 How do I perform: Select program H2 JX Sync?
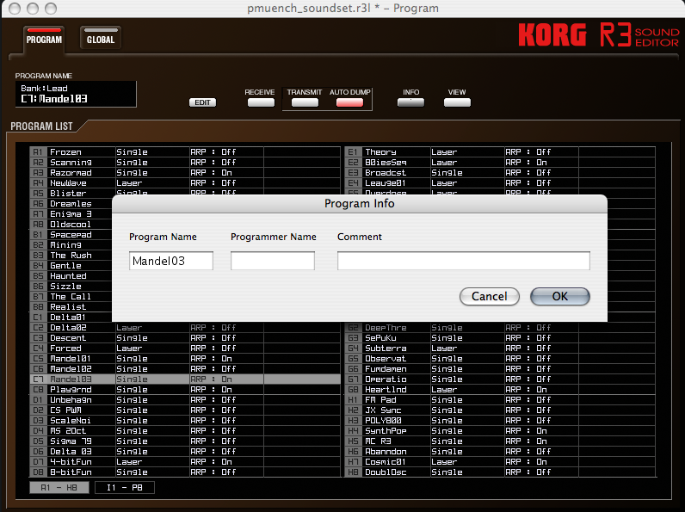[x=500, y=410]
